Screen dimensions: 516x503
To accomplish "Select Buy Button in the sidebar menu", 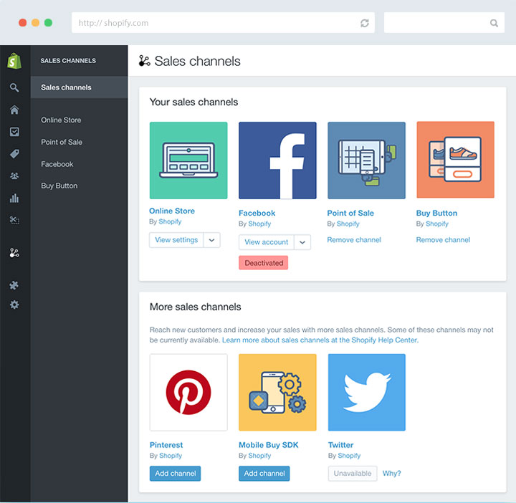I will 59,186.
